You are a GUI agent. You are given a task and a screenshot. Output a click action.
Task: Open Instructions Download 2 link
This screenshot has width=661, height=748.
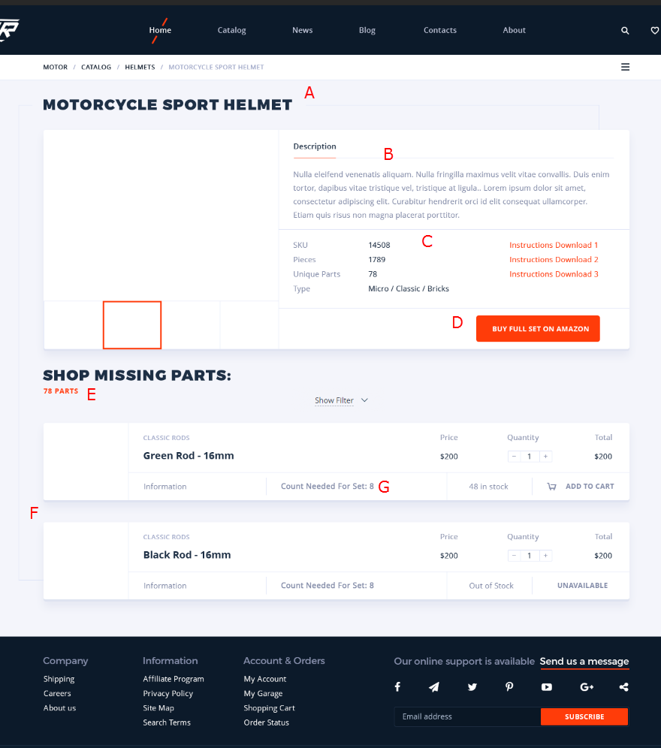pos(554,260)
